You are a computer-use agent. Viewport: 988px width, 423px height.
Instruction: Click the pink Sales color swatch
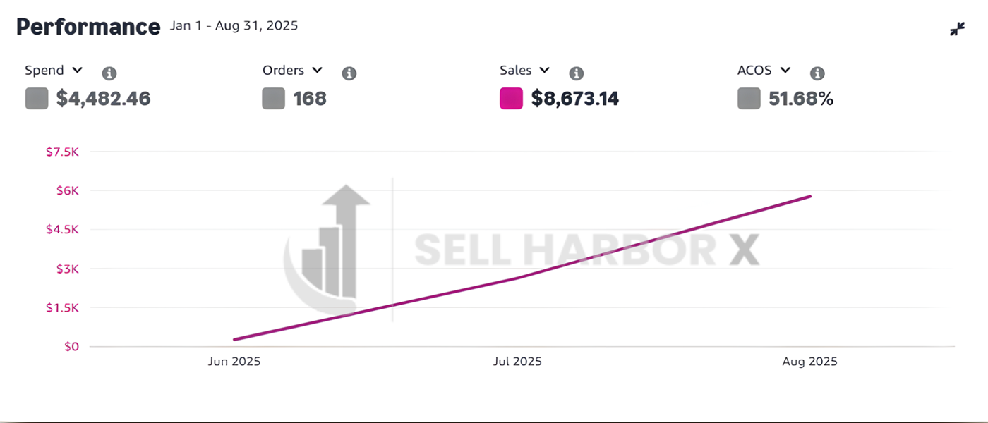(511, 98)
